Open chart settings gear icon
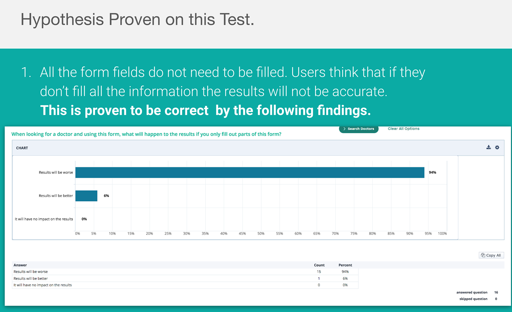Image resolution: width=512 pixels, height=312 pixels. pyautogui.click(x=497, y=147)
